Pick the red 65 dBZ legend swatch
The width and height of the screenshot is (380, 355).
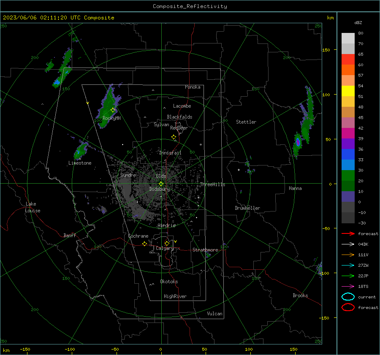tap(348, 60)
